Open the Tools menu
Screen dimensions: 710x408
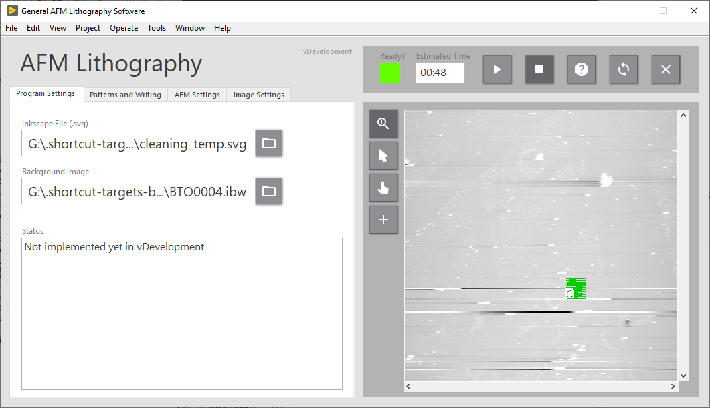click(x=157, y=28)
